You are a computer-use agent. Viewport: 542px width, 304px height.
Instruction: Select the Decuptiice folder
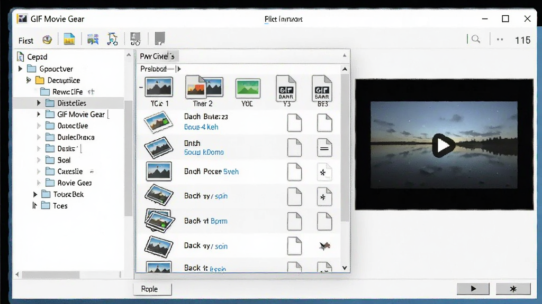tap(58, 80)
